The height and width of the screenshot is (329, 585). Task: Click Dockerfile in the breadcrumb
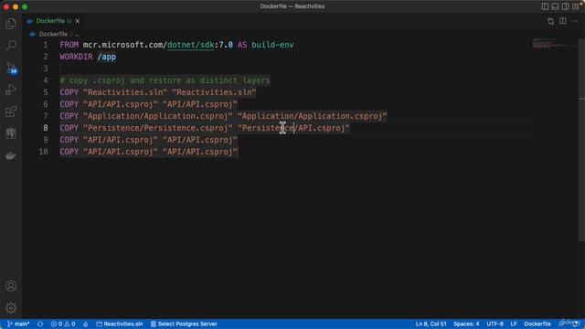(53, 34)
